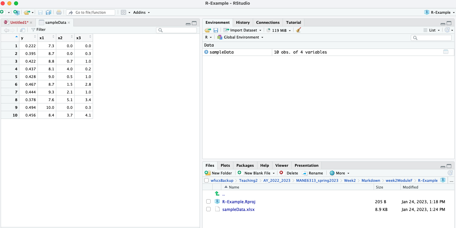
Task: Save the workspace using the disk icon
Action: pyautogui.click(x=216, y=30)
